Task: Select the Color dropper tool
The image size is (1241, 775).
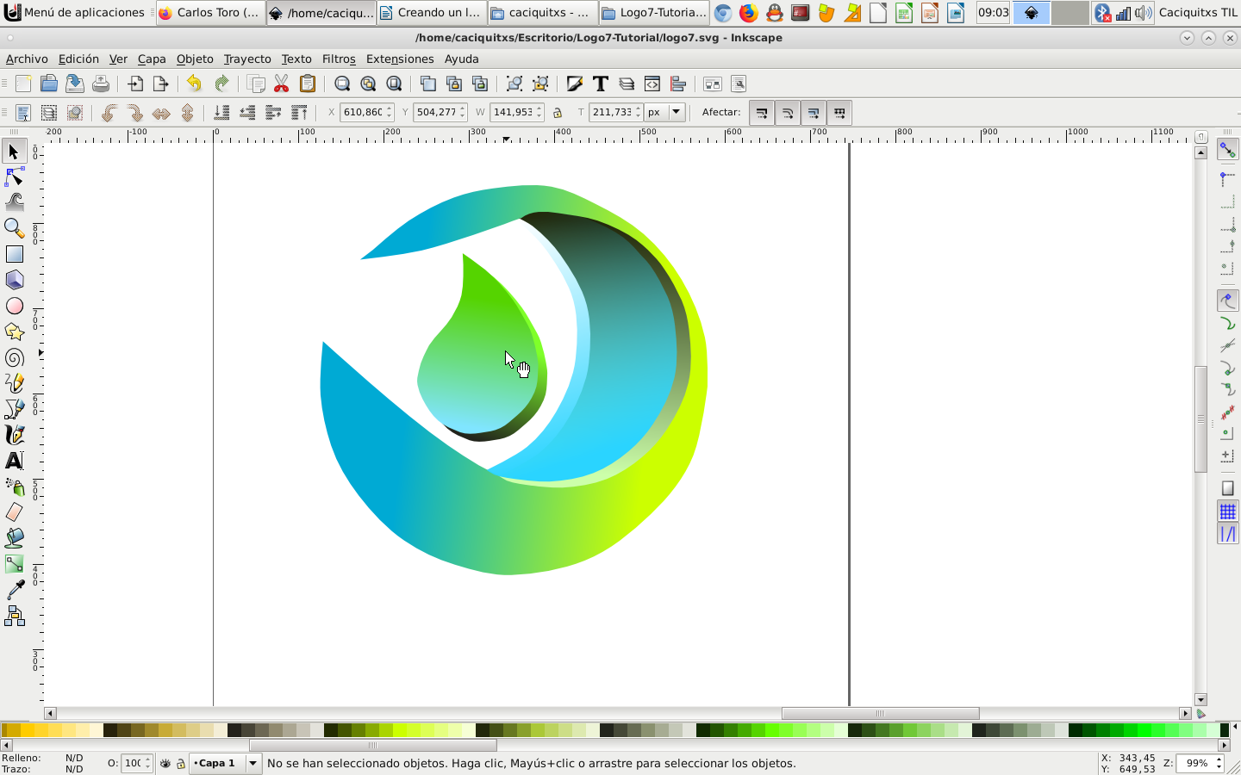Action: [x=15, y=590]
